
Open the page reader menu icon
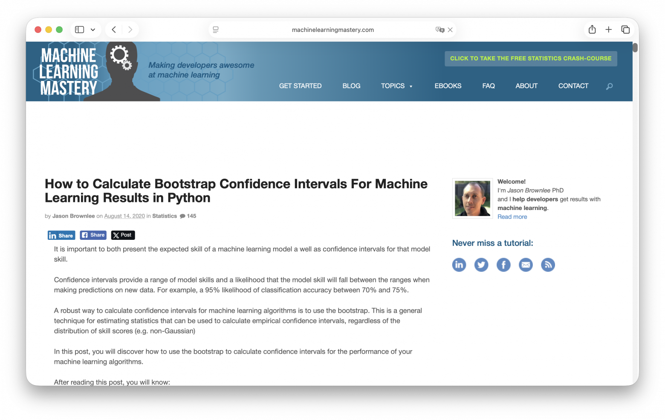coord(216,30)
